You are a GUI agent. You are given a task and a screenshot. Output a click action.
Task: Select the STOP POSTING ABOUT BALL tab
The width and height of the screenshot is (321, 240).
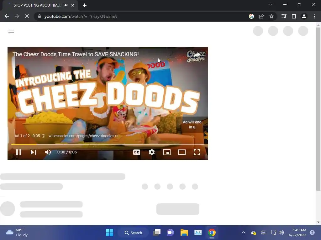pyautogui.click(x=37, y=5)
